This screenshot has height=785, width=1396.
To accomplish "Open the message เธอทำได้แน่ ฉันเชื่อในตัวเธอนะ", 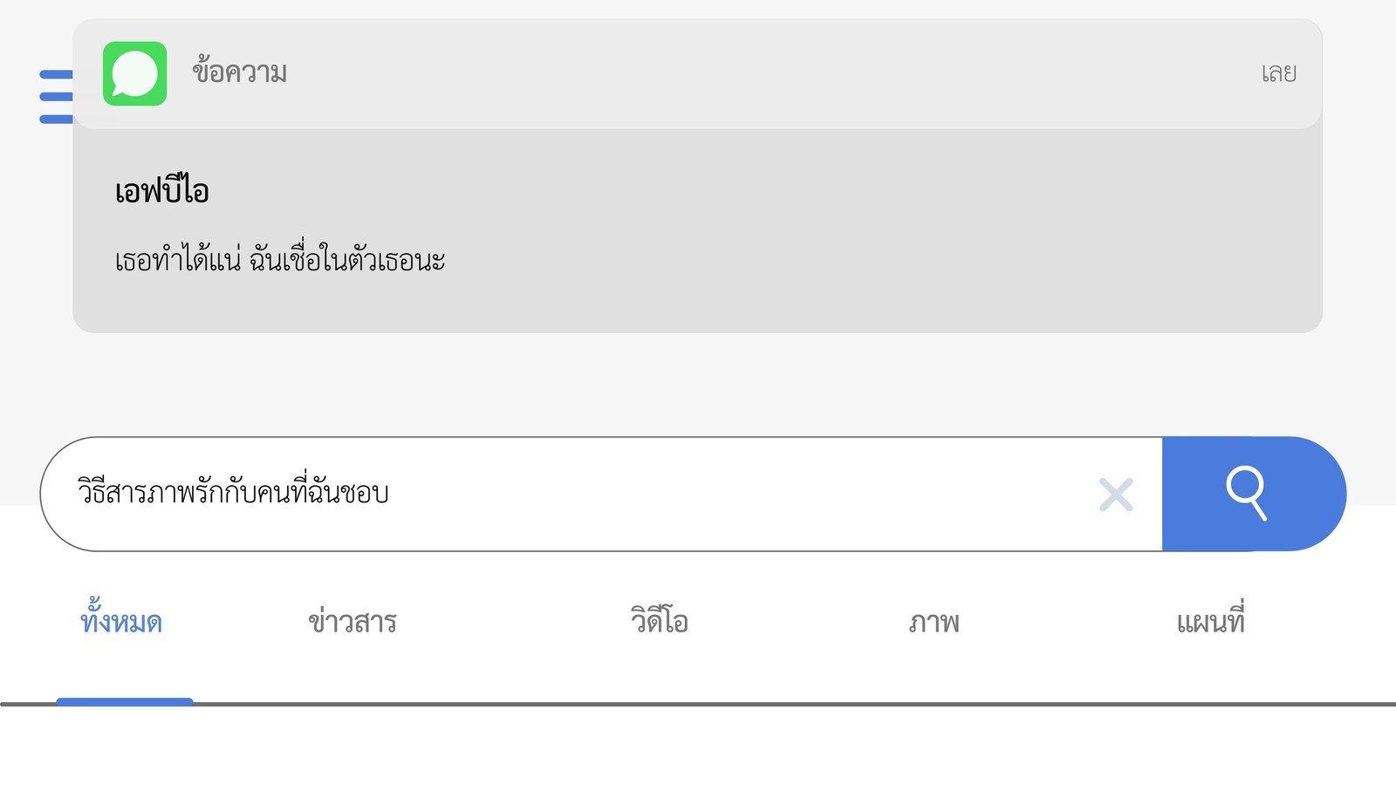I will click(x=280, y=259).
